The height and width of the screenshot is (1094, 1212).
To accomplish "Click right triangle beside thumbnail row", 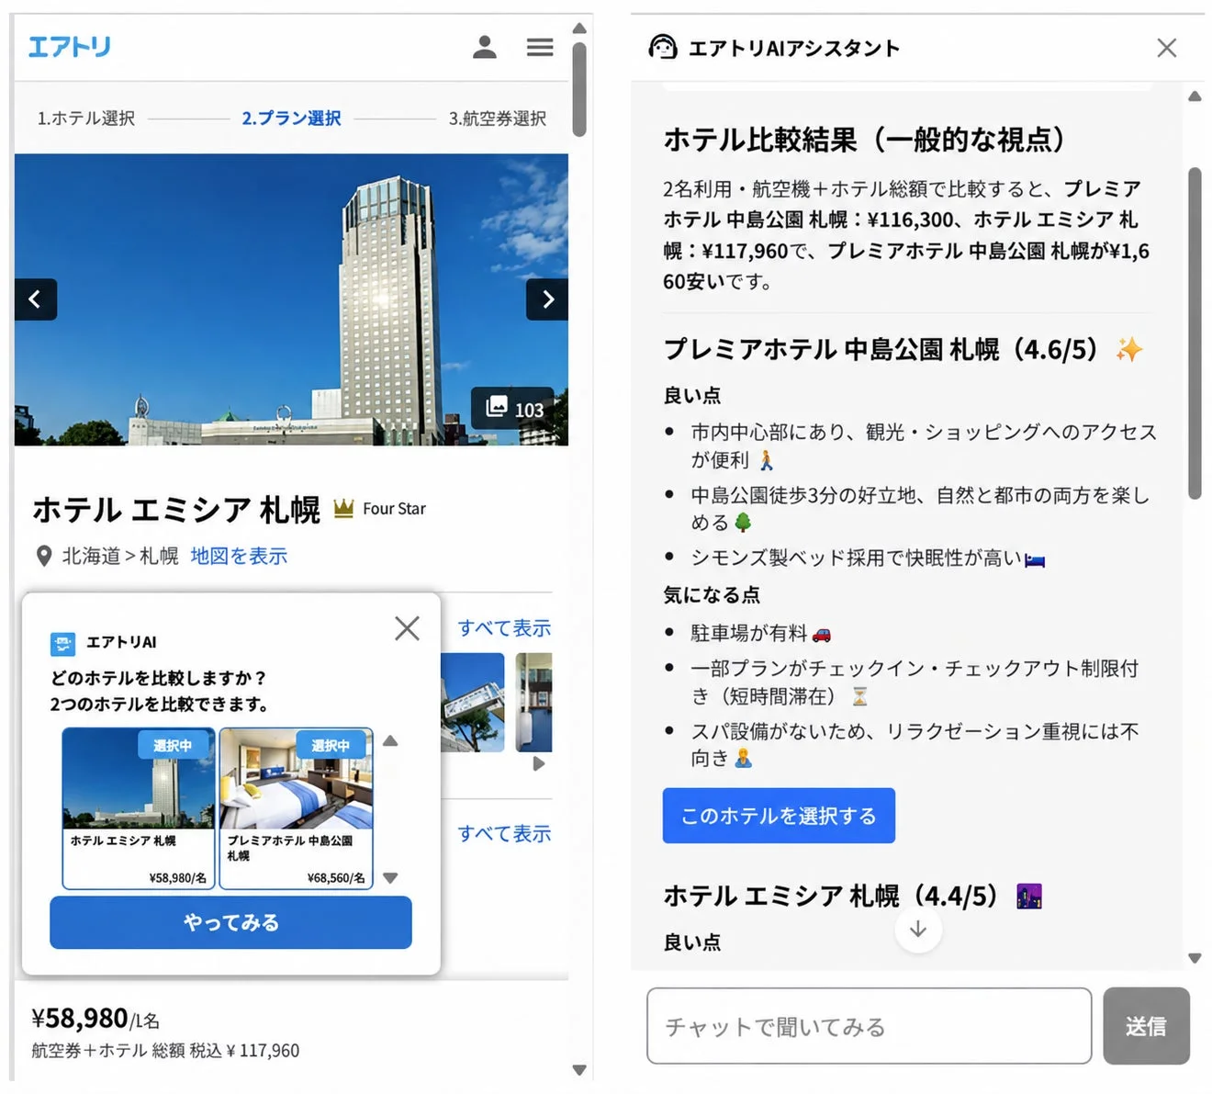I will tap(539, 763).
